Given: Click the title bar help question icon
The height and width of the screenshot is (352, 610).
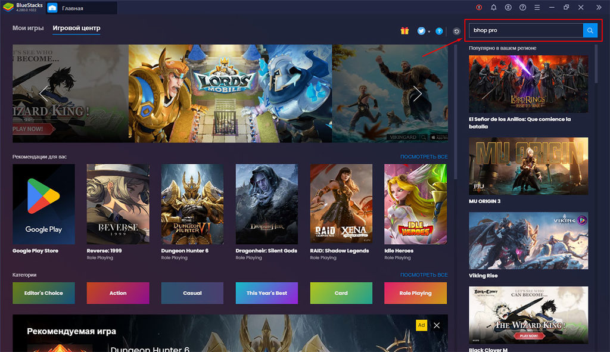Looking at the screenshot, I should (522, 7).
